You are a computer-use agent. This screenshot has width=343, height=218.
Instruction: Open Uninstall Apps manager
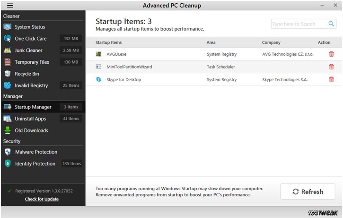30,119
